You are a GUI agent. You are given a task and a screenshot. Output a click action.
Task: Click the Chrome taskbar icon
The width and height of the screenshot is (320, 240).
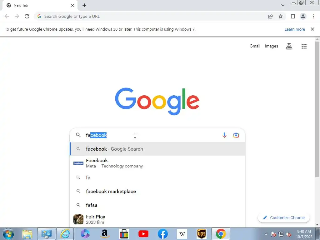tap(221, 234)
